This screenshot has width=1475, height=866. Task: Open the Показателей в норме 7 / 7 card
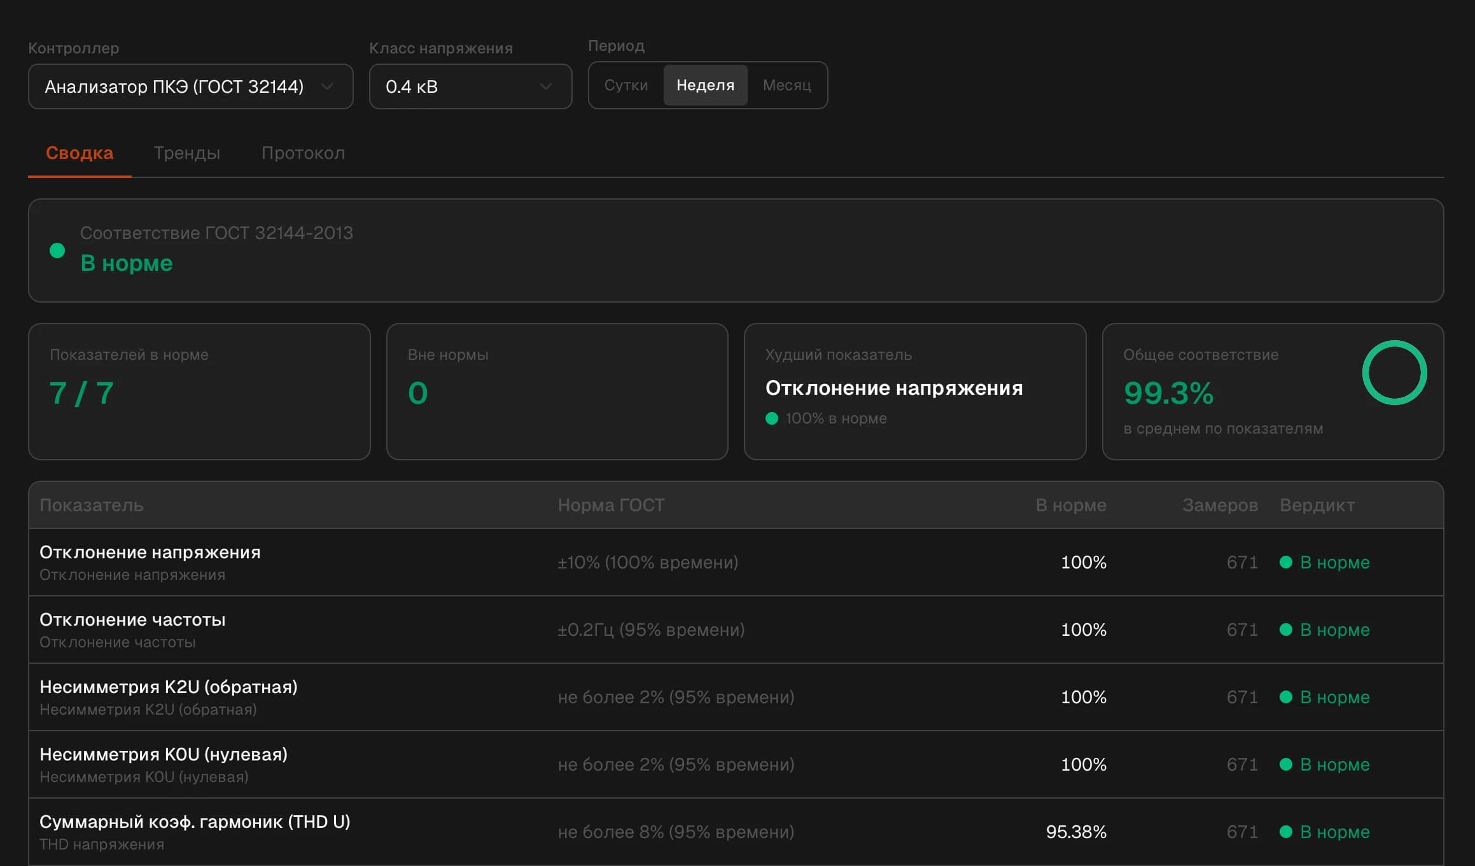click(x=199, y=392)
